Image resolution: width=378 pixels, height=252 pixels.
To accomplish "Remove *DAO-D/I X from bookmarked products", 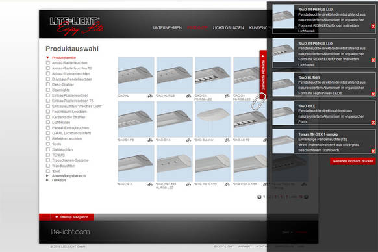I will click(x=373, y=123).
